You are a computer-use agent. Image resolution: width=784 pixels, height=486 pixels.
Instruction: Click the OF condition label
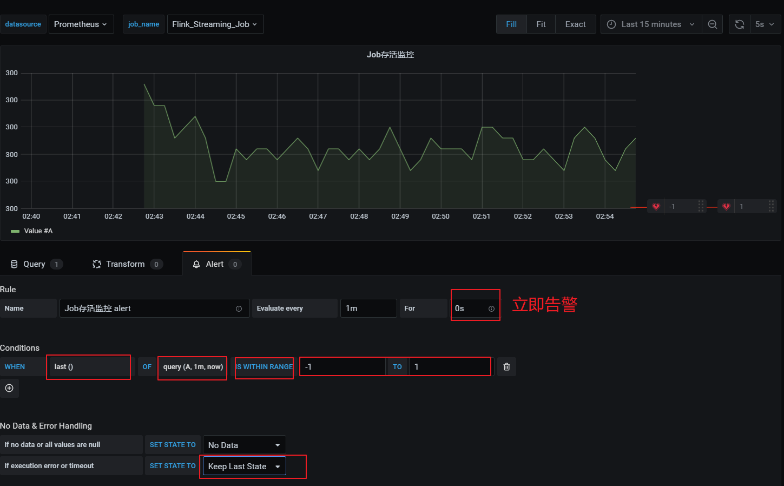point(147,367)
